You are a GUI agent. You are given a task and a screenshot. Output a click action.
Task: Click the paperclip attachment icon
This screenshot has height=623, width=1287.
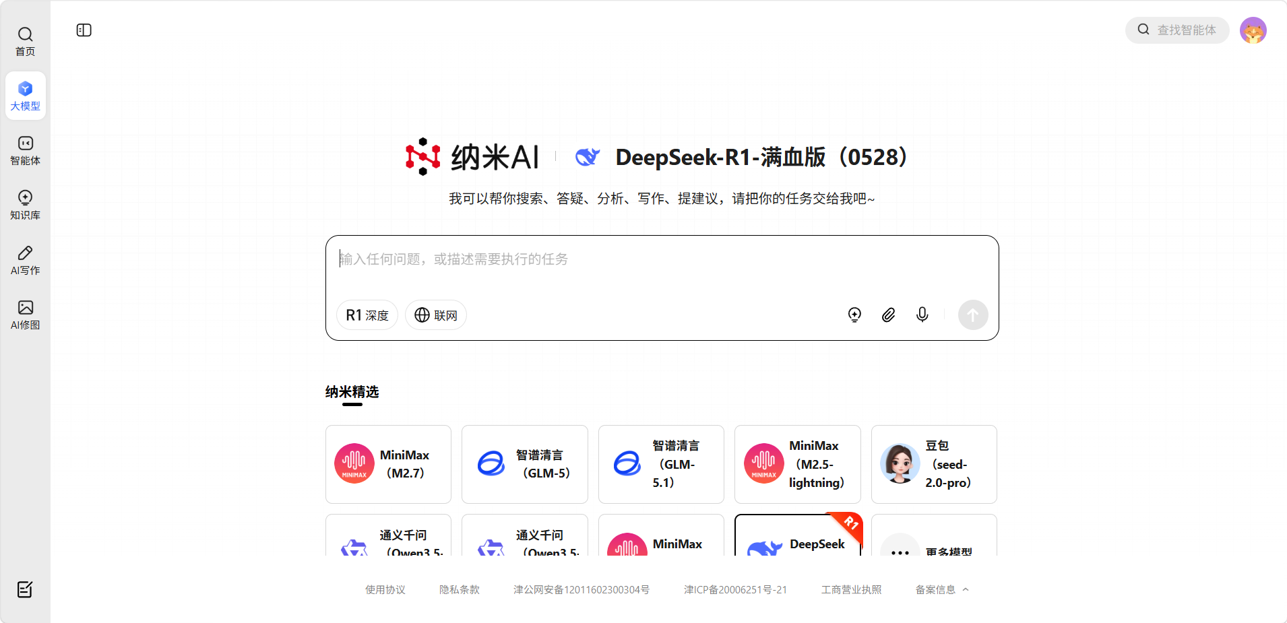[x=889, y=315]
